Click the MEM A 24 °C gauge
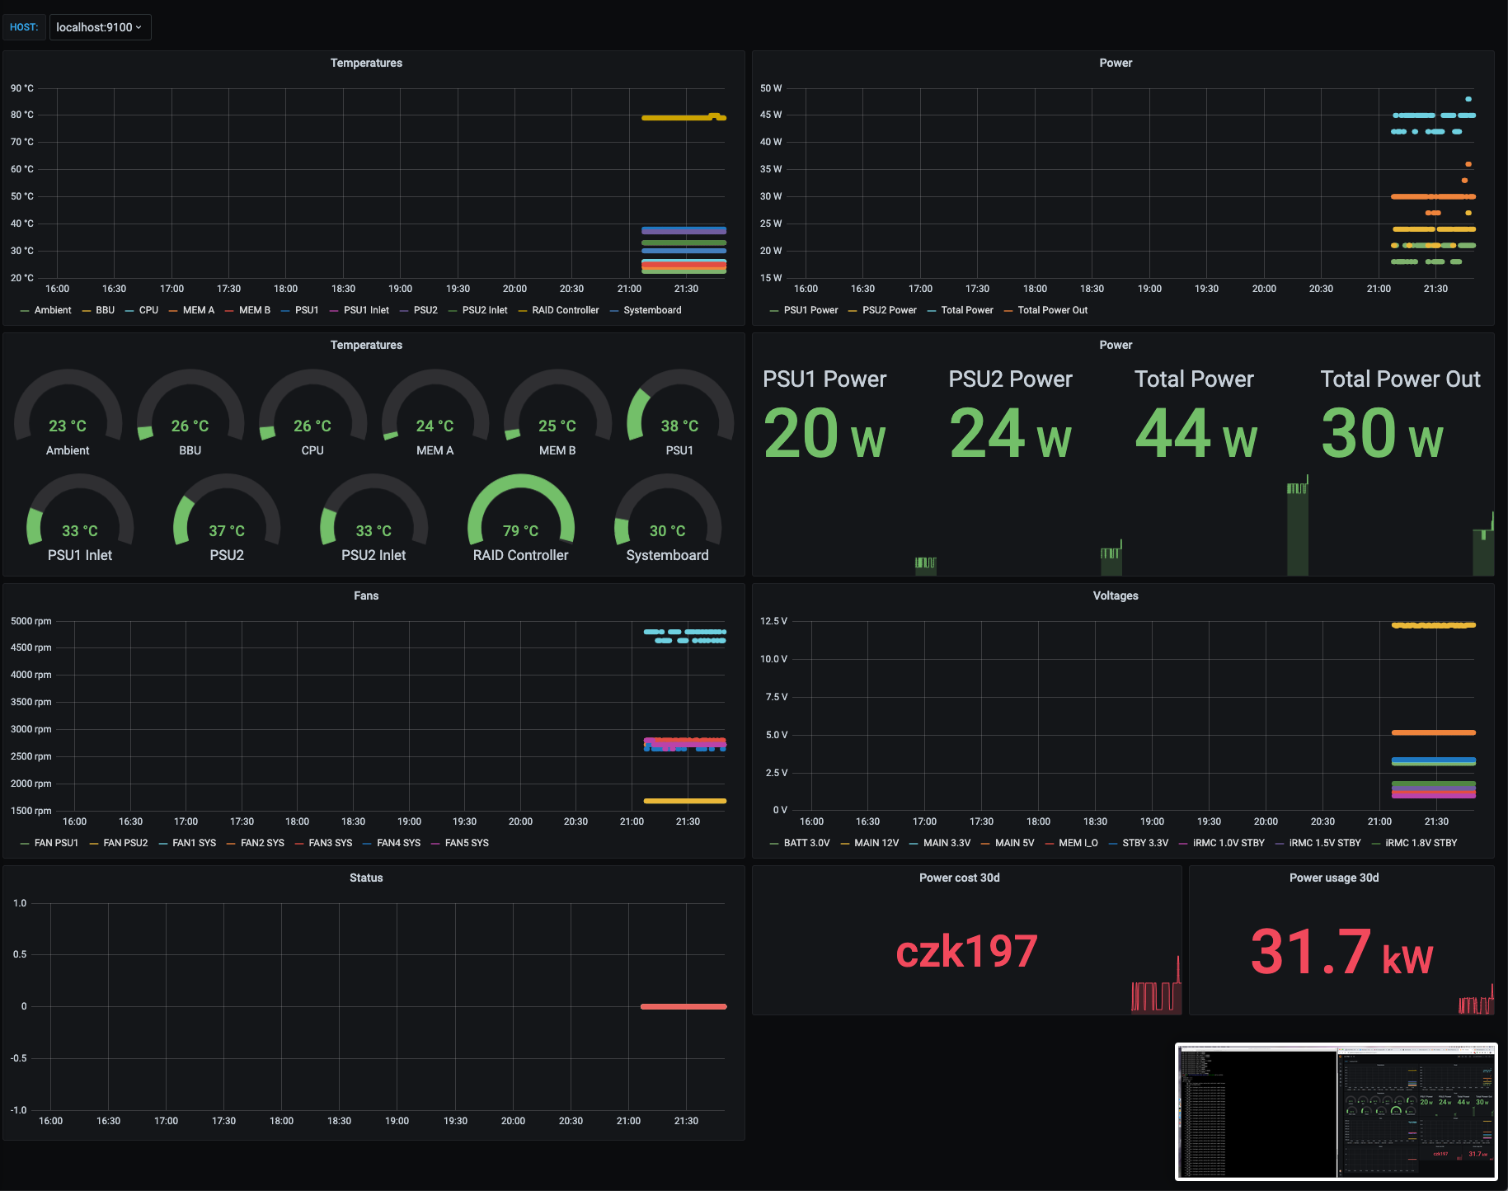1508x1191 pixels. pos(435,412)
